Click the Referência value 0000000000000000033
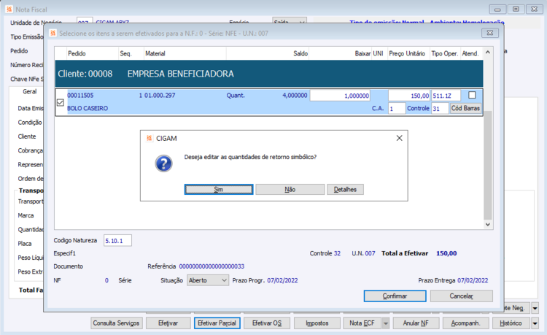547x335 pixels. tap(212, 266)
